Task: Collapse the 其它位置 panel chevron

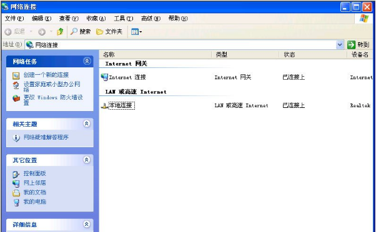Action: 87,160
